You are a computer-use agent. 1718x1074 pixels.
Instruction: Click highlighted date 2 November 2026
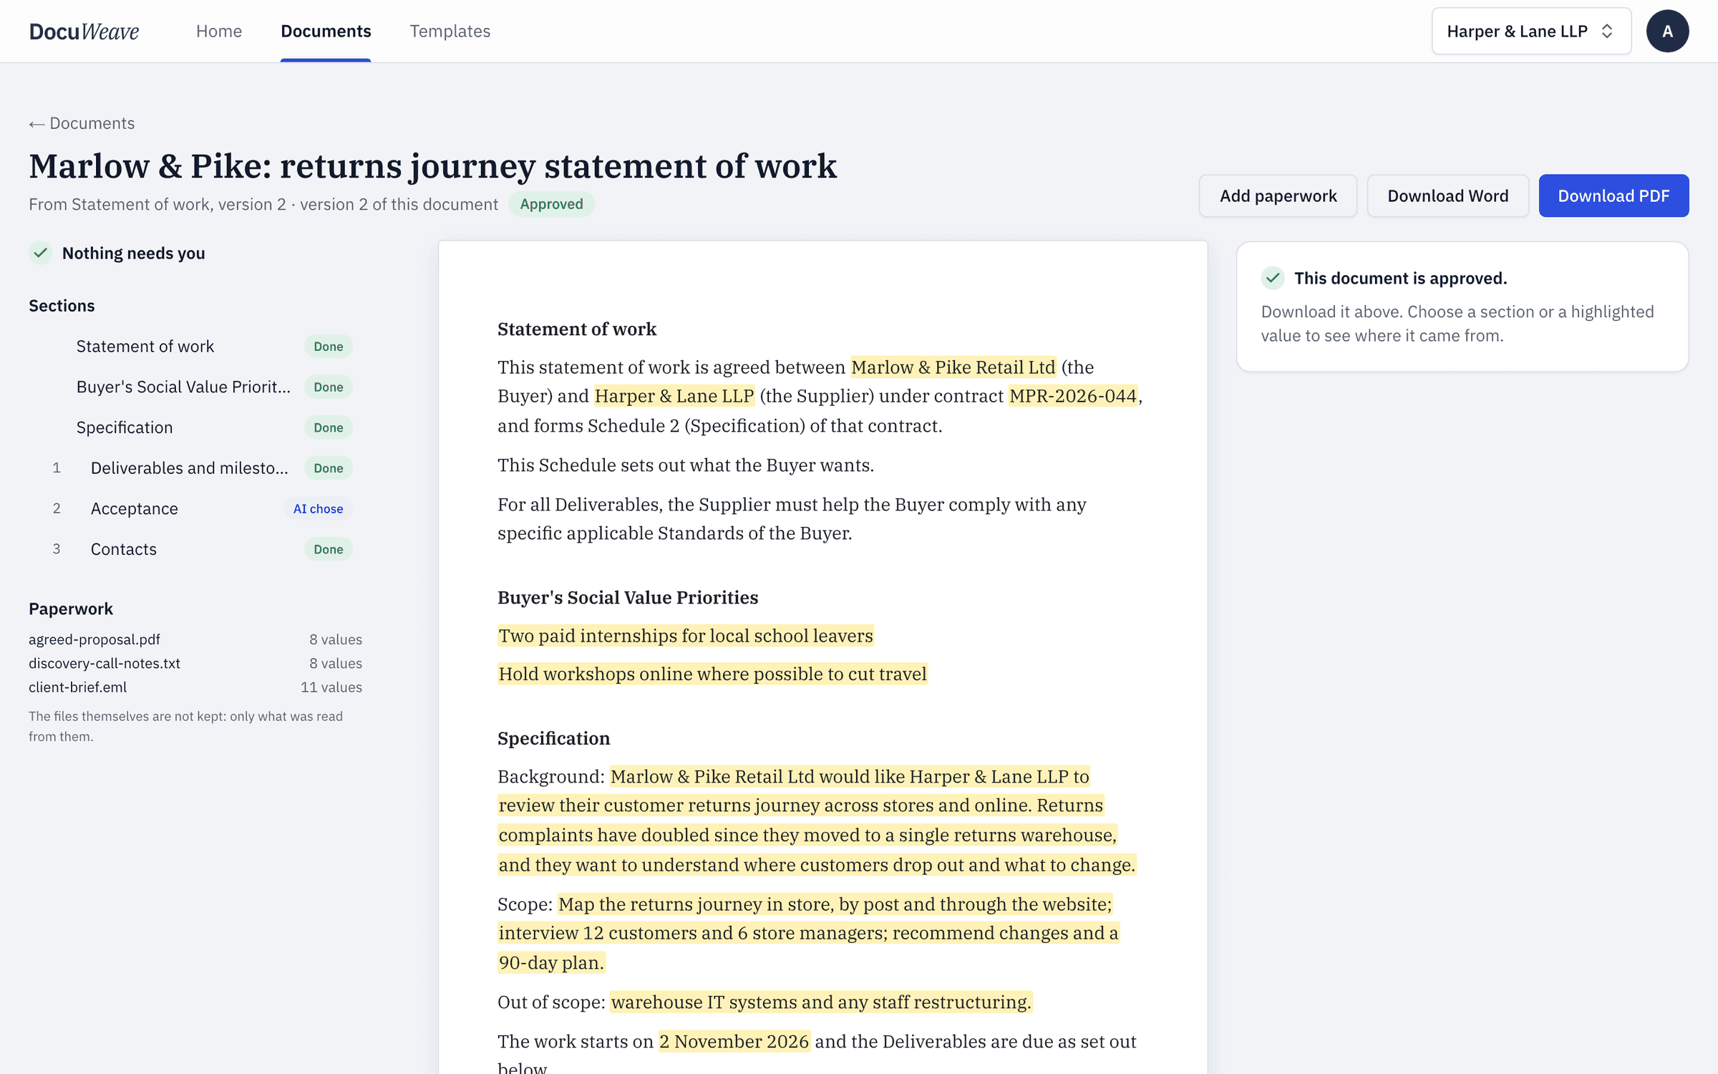(x=734, y=1042)
